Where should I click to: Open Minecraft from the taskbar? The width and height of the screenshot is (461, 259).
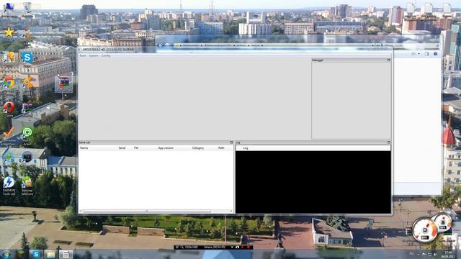click(x=22, y=254)
